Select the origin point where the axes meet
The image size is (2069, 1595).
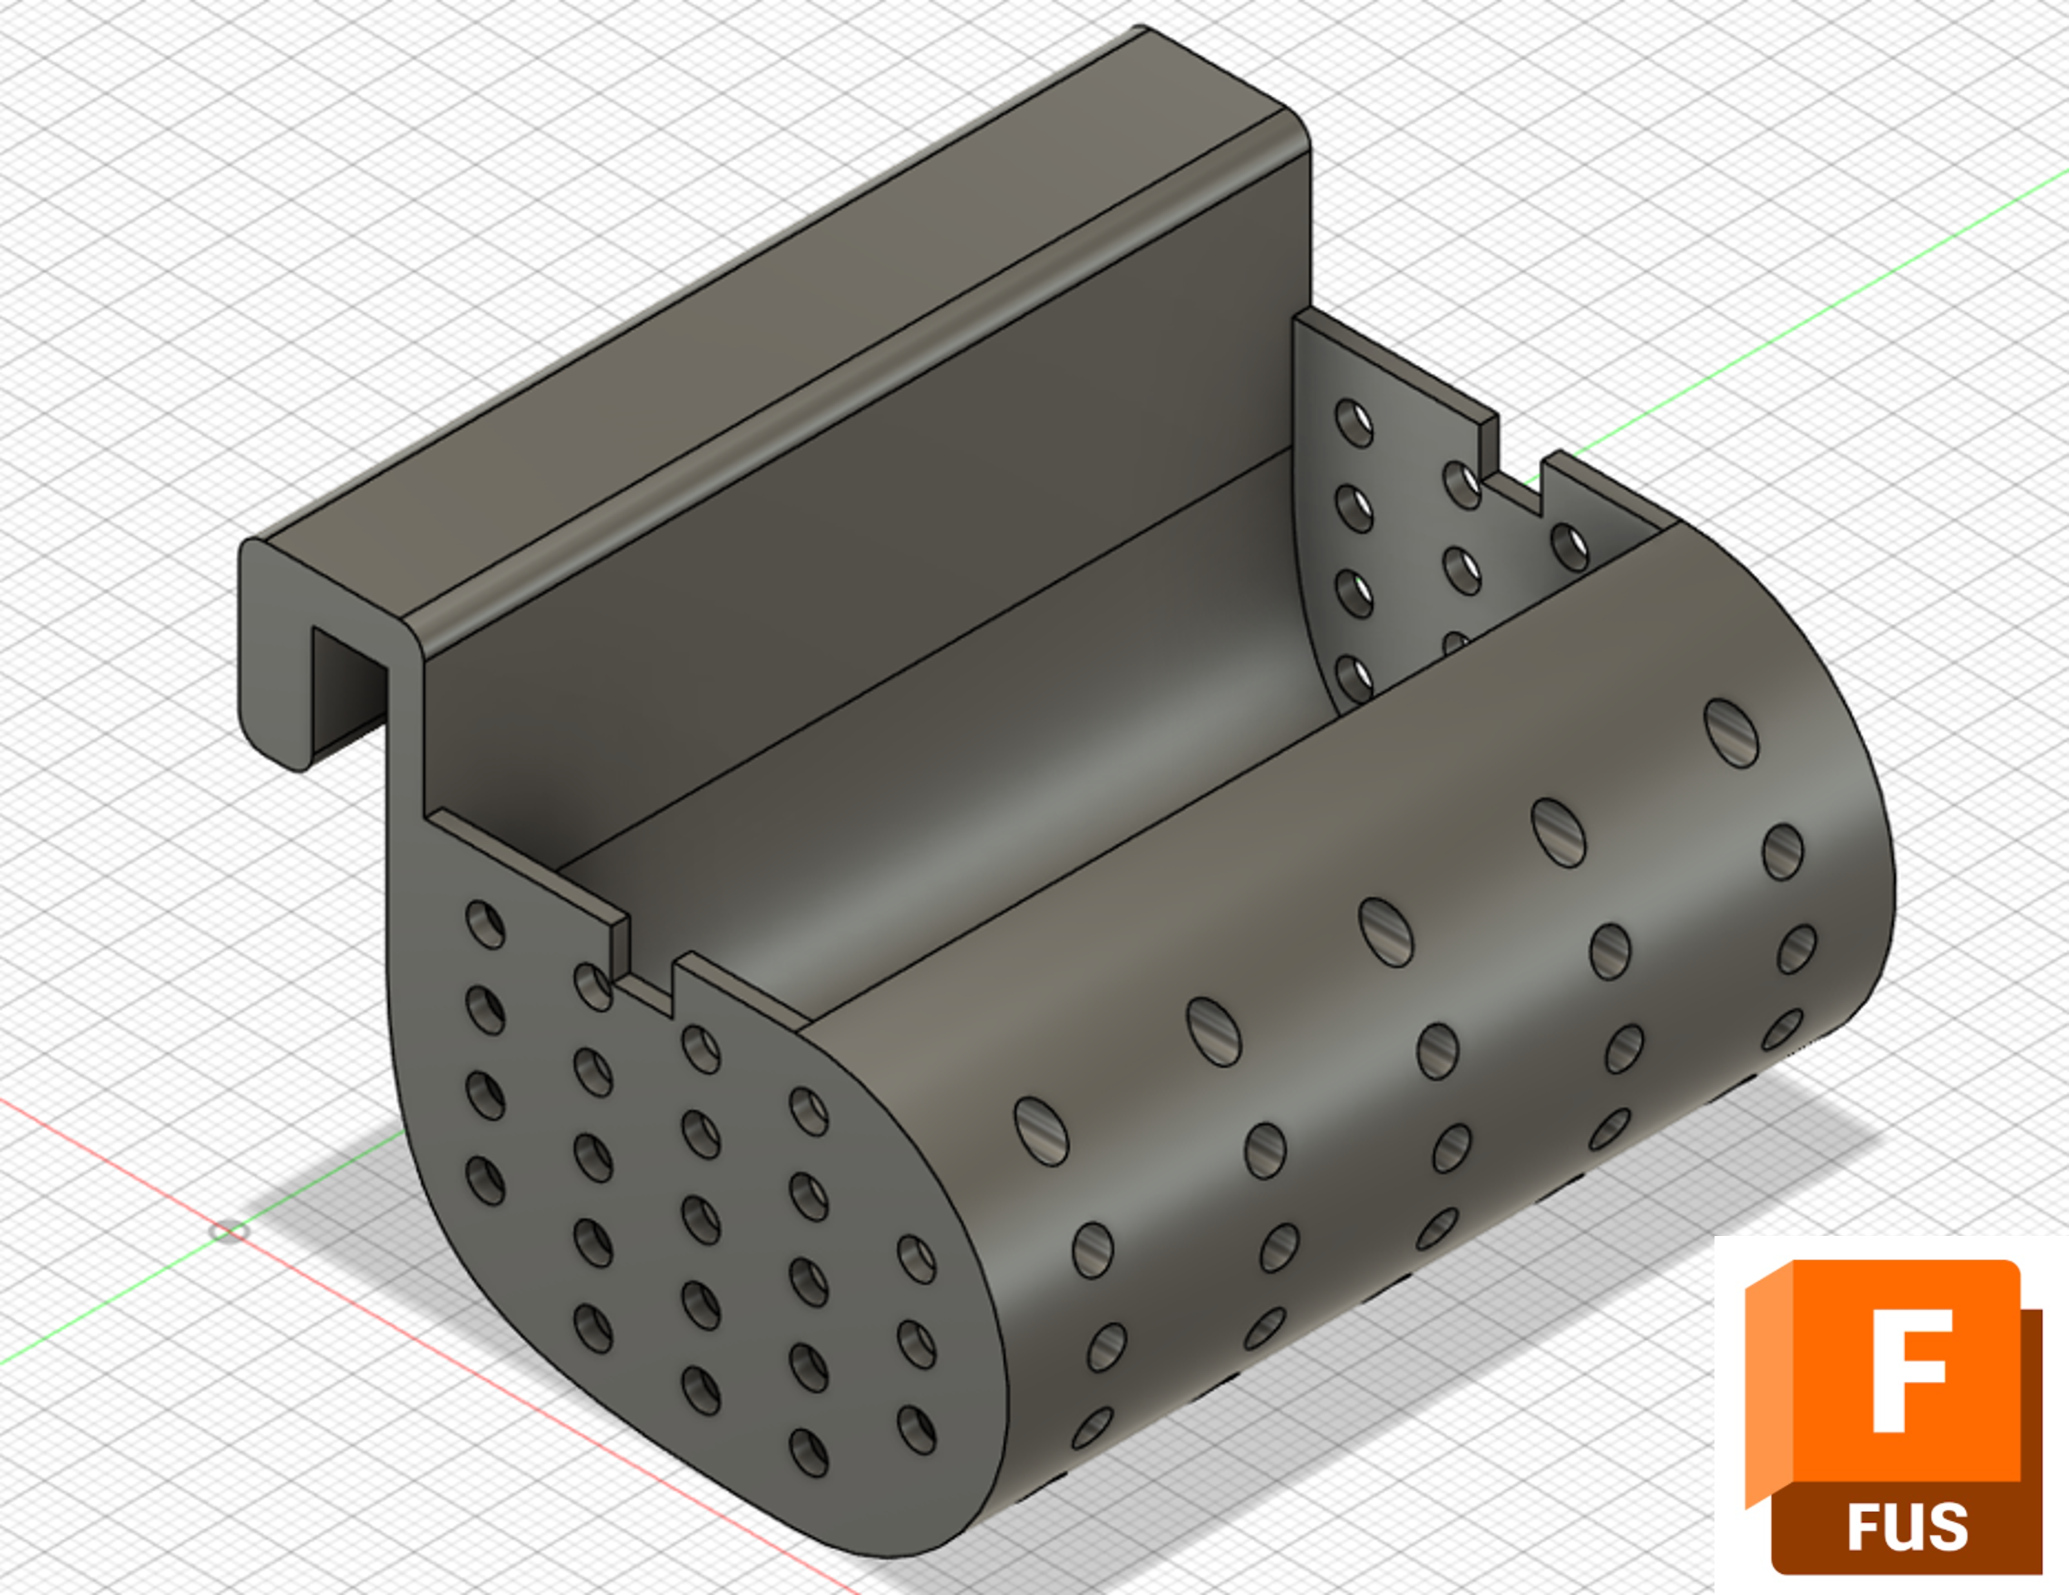pyautogui.click(x=228, y=1232)
